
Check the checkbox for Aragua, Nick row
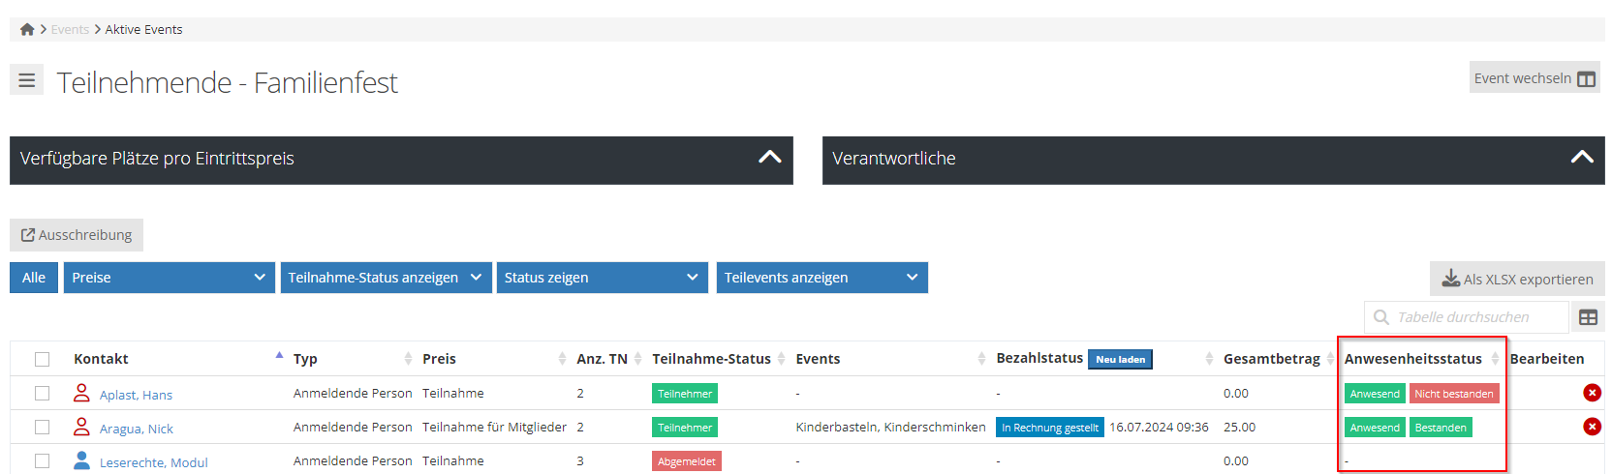[42, 427]
